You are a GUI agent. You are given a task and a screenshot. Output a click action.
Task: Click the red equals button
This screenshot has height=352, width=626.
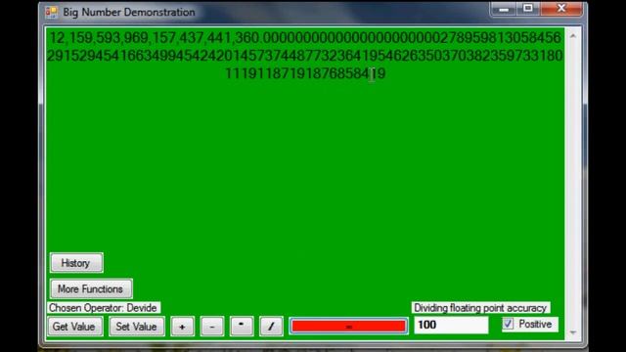click(x=349, y=326)
